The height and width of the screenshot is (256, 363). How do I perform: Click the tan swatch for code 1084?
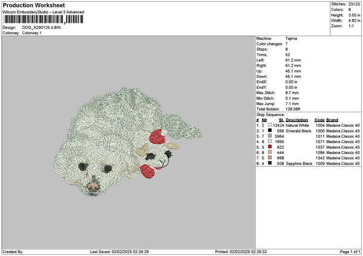coord(269,152)
